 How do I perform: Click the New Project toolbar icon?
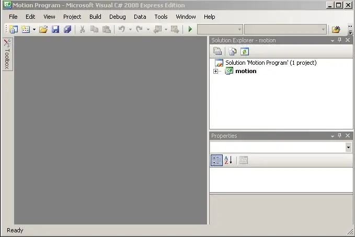[14, 29]
